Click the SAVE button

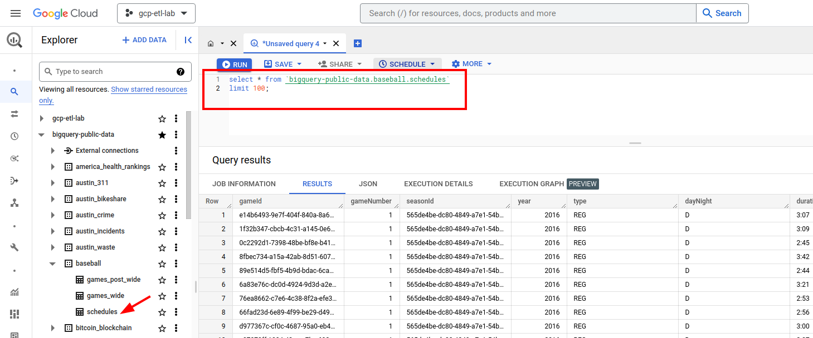pyautogui.click(x=283, y=64)
